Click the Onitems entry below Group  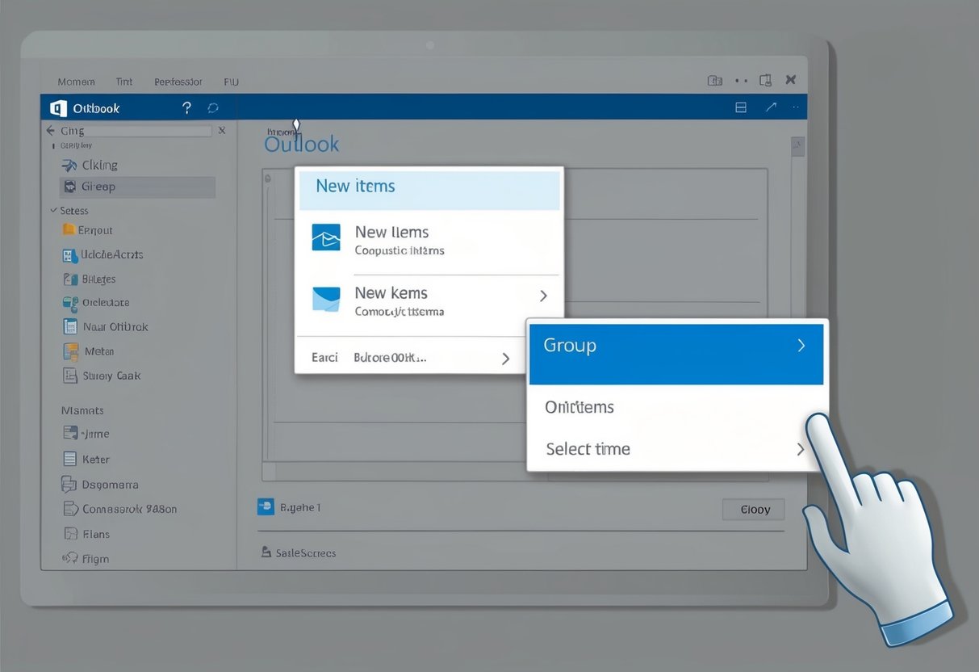tap(578, 407)
